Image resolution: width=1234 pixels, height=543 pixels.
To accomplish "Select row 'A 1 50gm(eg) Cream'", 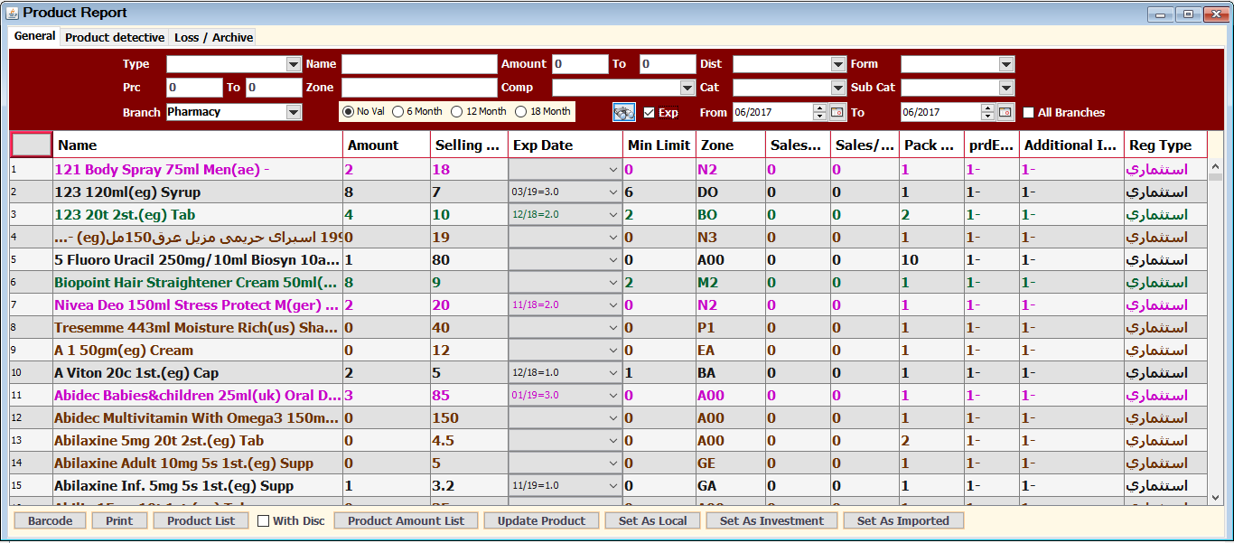I will click(x=608, y=351).
